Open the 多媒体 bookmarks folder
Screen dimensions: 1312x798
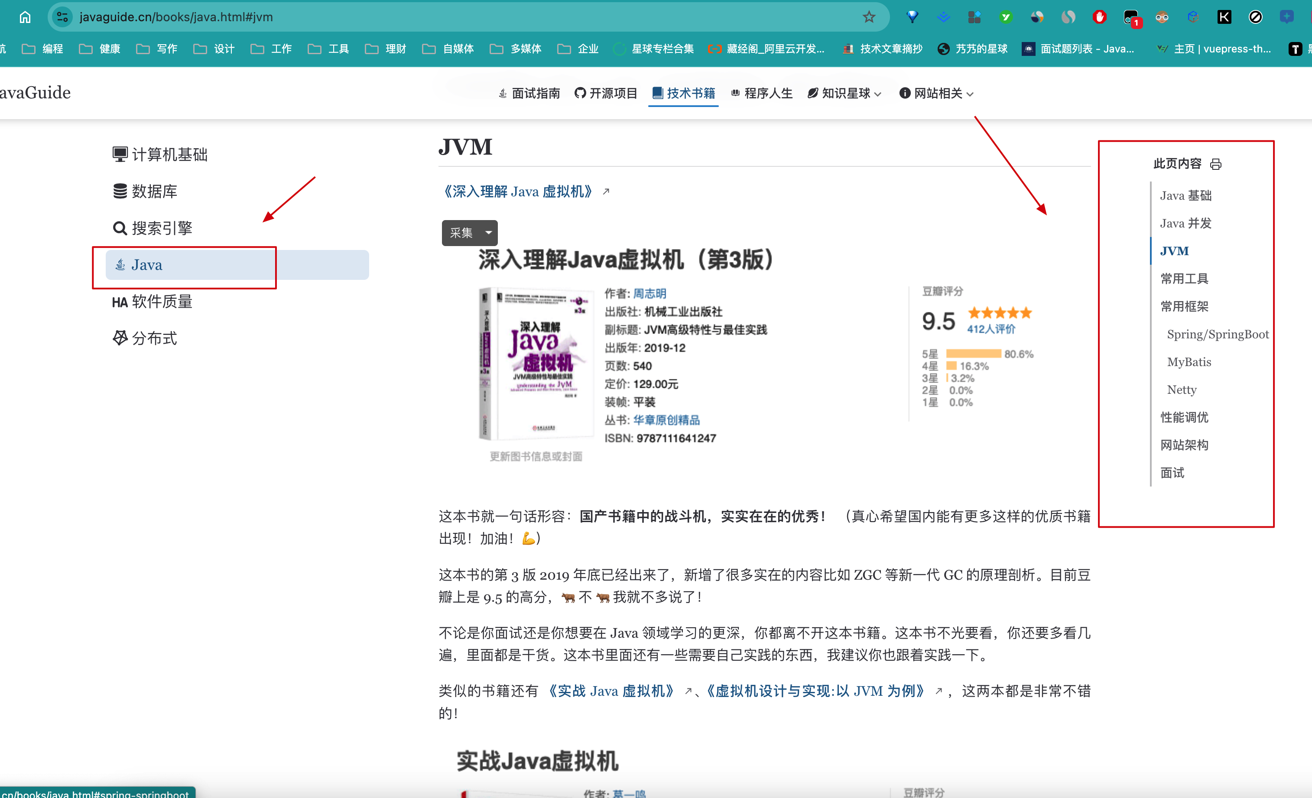tap(516, 49)
